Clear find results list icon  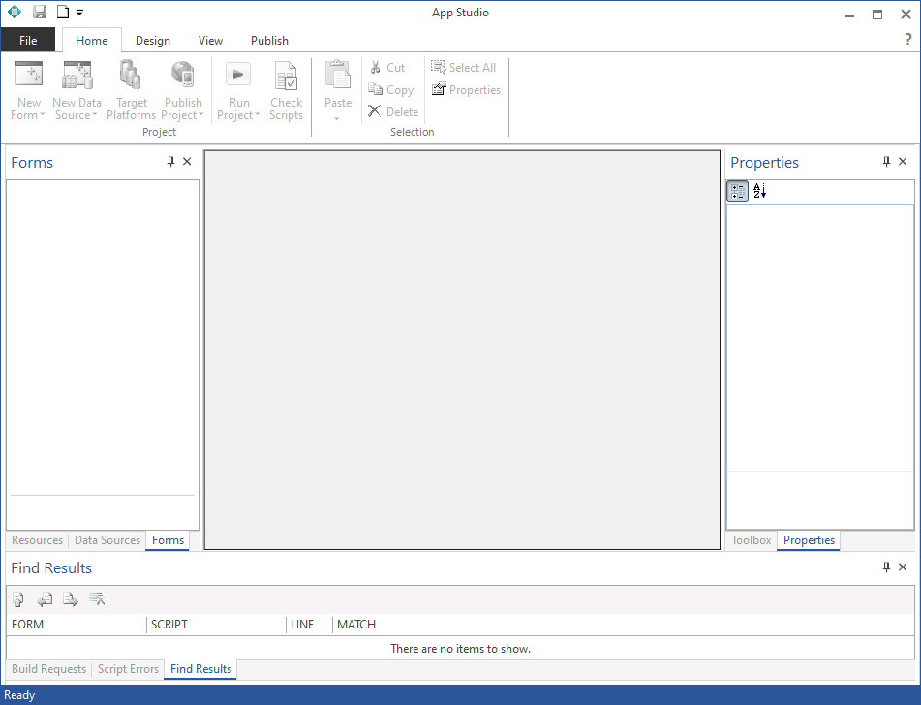click(x=97, y=599)
